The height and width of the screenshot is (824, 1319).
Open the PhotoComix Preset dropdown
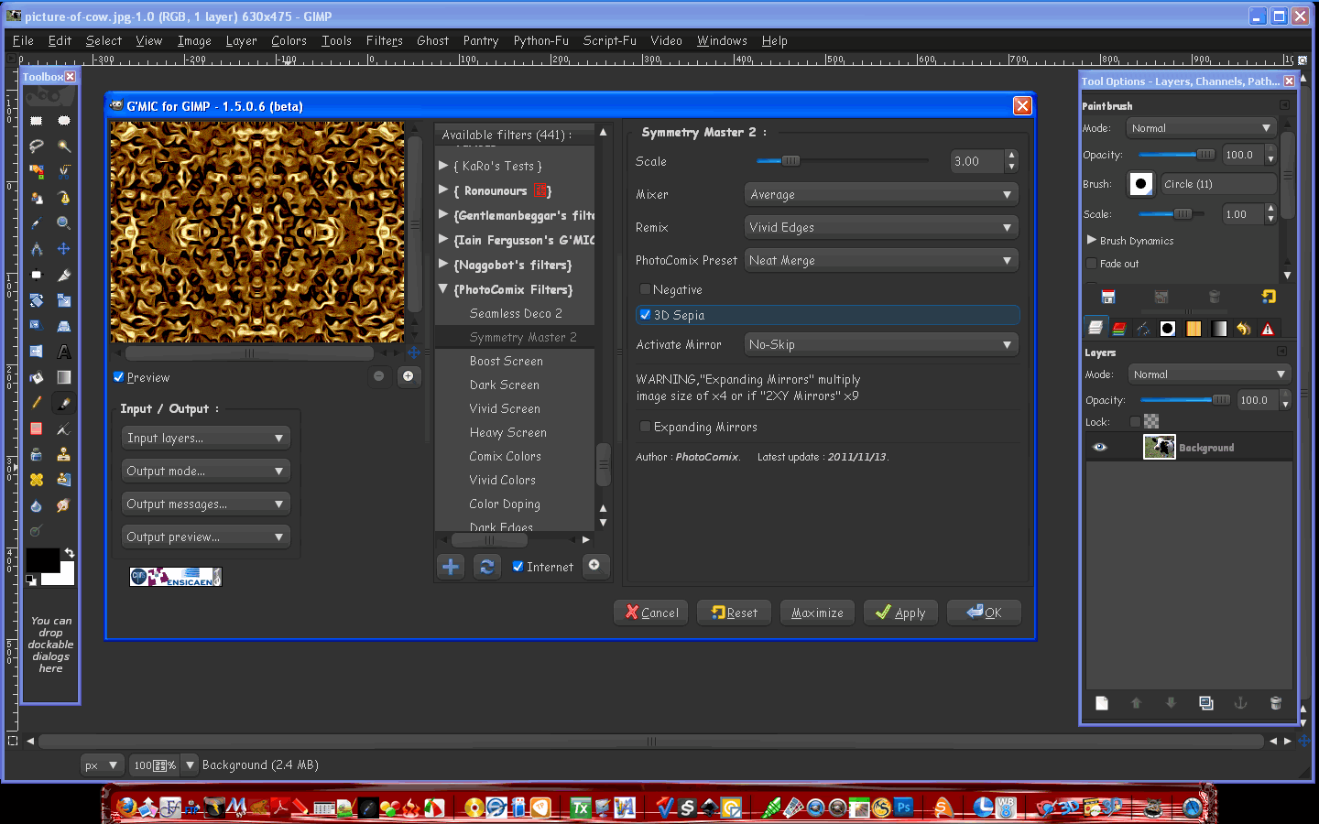click(881, 260)
